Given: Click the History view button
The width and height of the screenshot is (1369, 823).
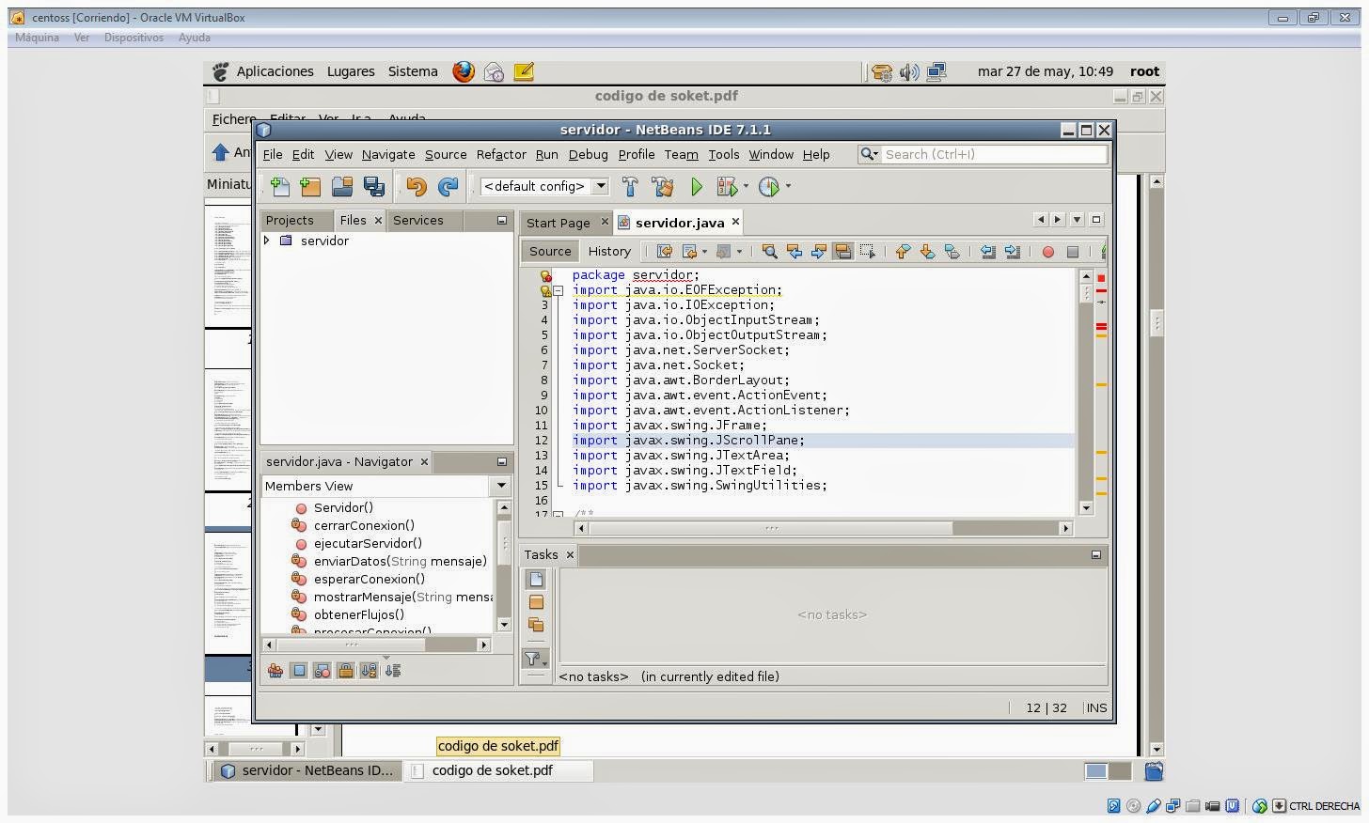Looking at the screenshot, I should [x=609, y=251].
